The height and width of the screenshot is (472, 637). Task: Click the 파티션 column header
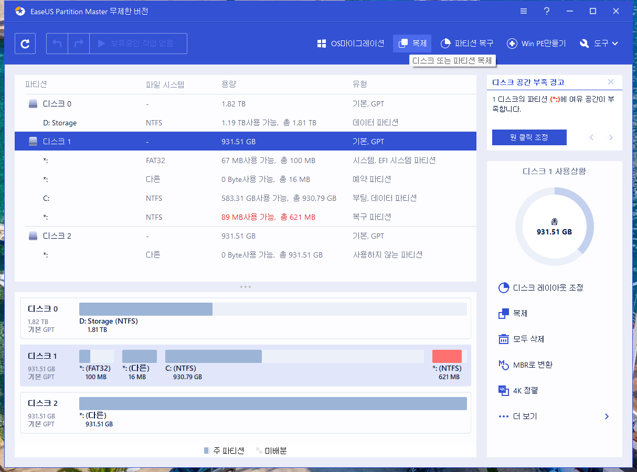(x=36, y=84)
